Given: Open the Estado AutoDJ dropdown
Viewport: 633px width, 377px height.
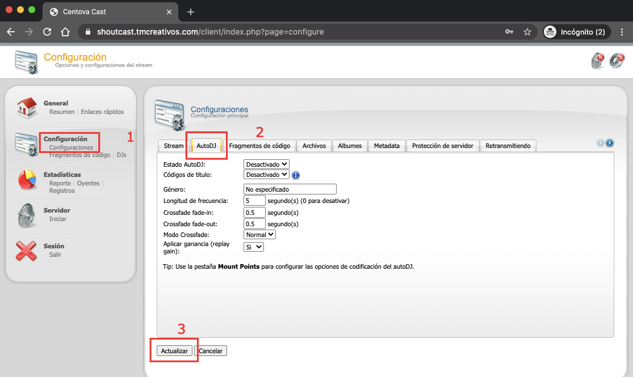Looking at the screenshot, I should (x=266, y=164).
